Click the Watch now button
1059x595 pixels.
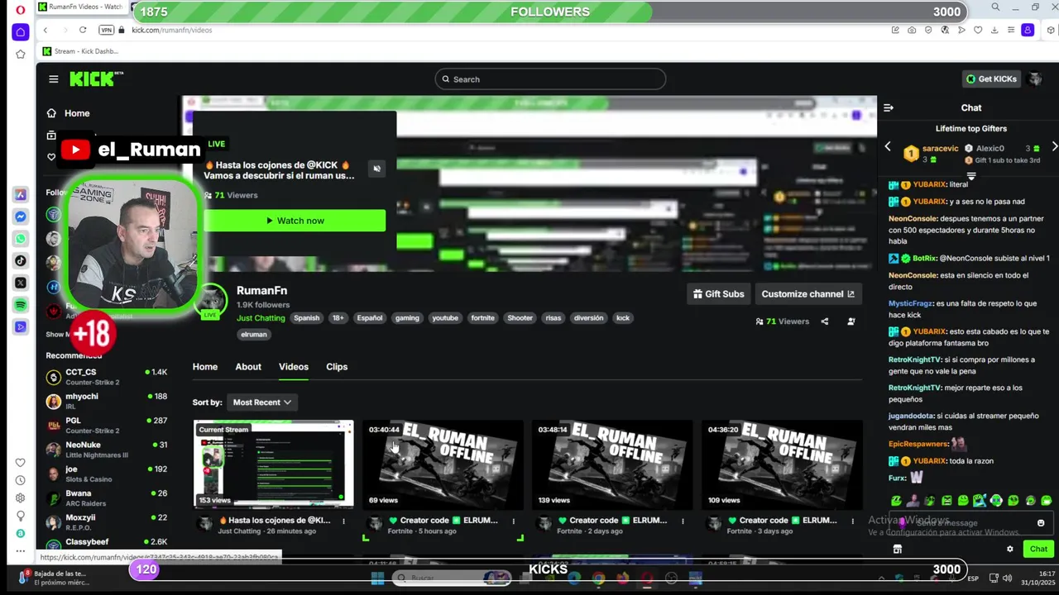(295, 221)
